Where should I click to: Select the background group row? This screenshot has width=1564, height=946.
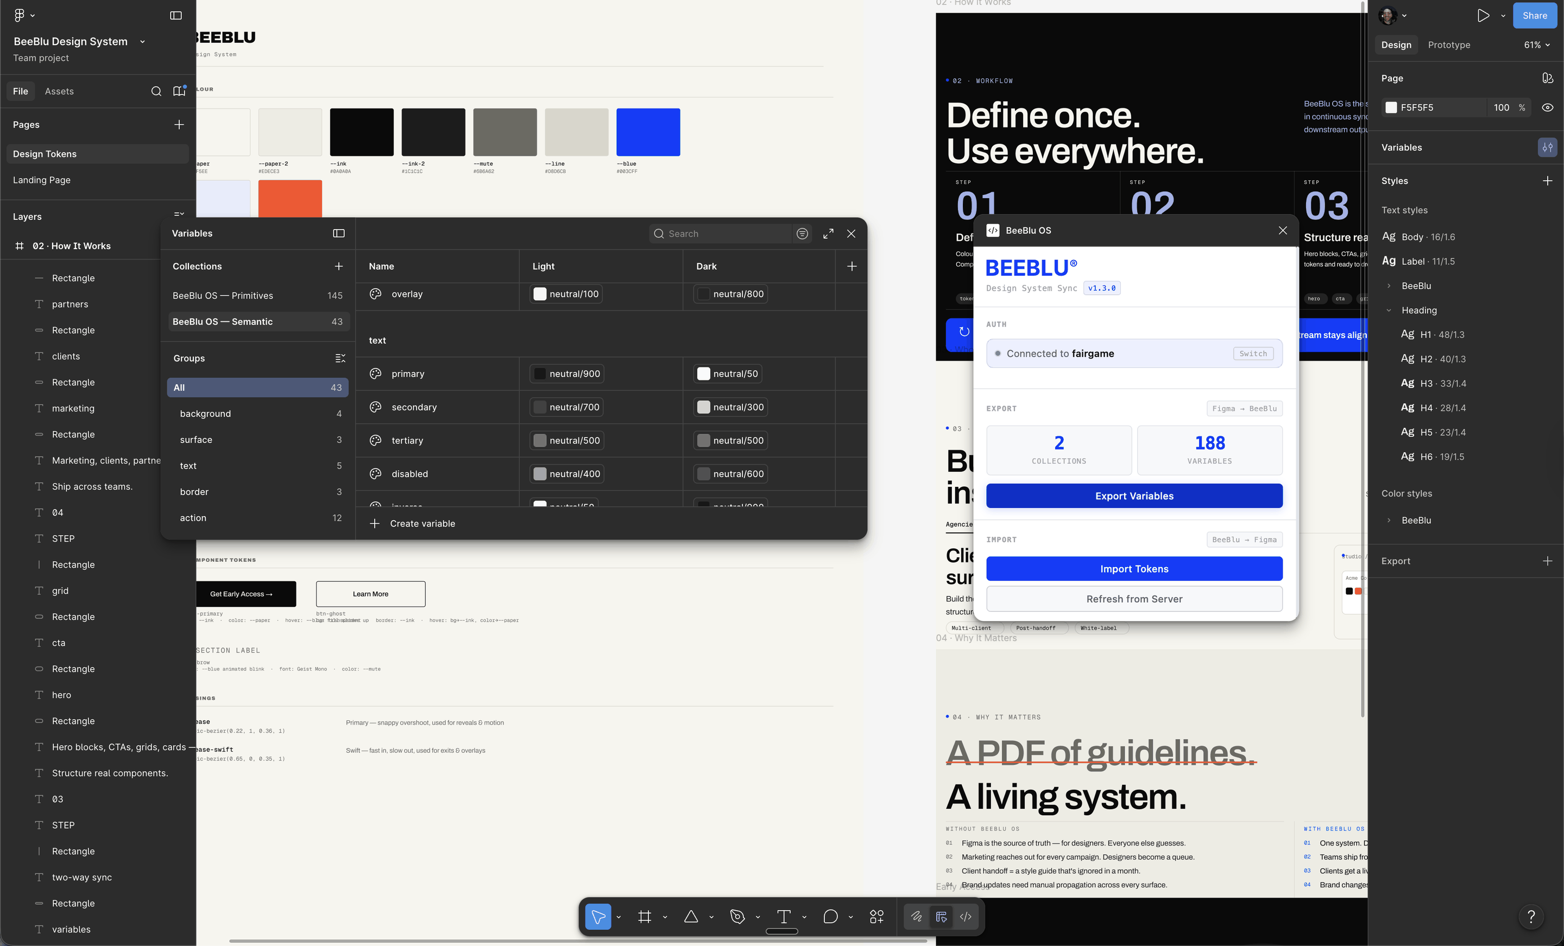258,414
